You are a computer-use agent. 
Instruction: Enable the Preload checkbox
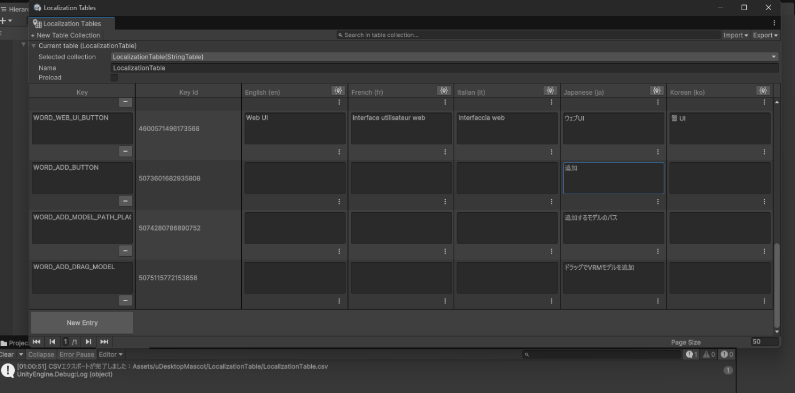[114, 78]
